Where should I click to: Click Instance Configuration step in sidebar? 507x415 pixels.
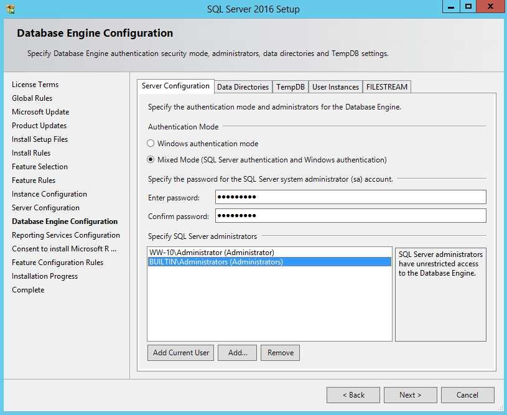(50, 194)
